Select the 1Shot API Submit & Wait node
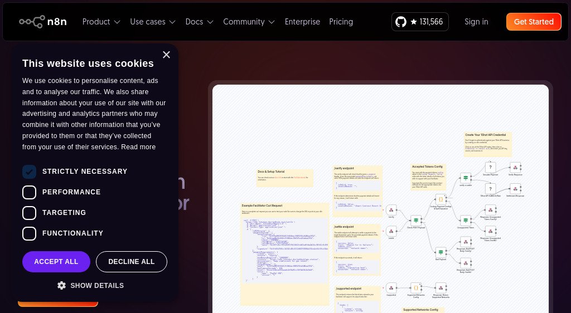Viewport: 571px width, 313px height. point(491,189)
